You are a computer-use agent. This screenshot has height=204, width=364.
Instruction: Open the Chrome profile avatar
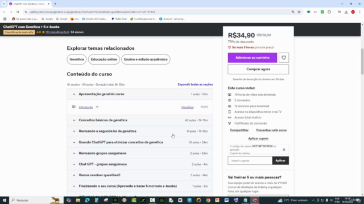(x=353, y=12)
